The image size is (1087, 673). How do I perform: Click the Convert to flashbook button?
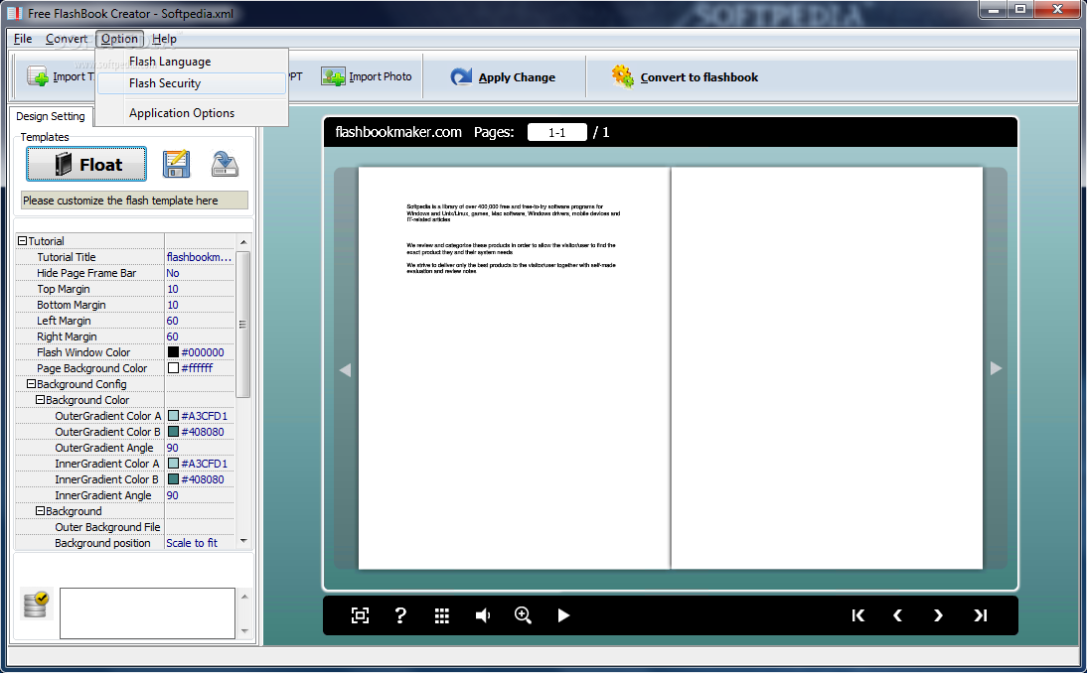click(685, 76)
